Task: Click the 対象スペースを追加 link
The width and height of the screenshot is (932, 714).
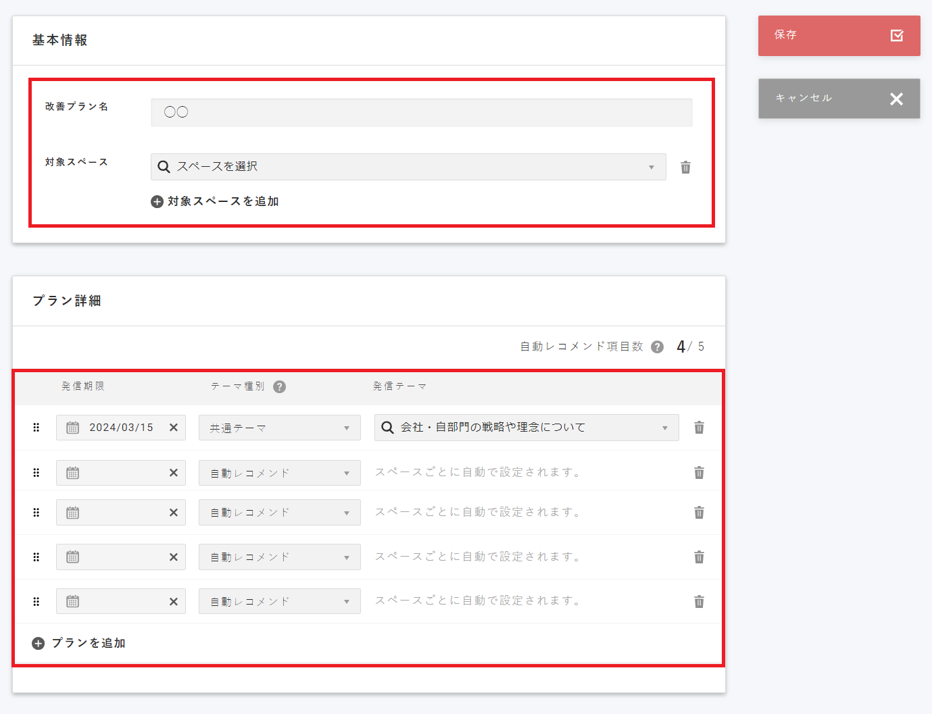Action: click(215, 201)
